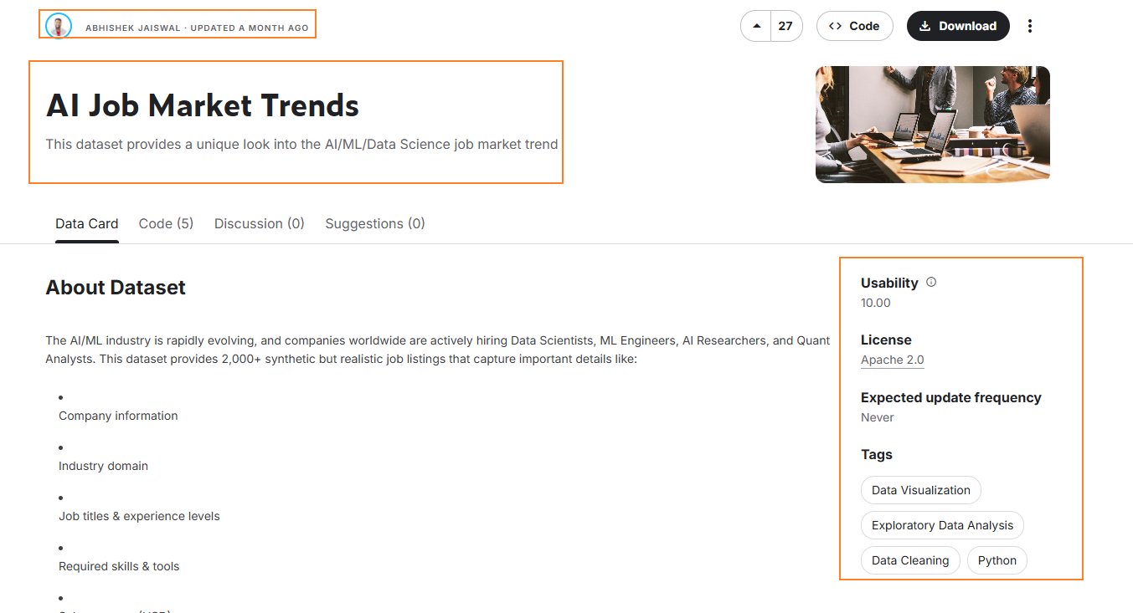Click Required skills & tools list item
The height and width of the screenshot is (613, 1133).
click(x=119, y=566)
